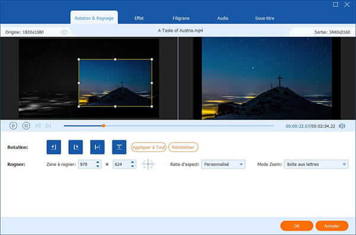This screenshot has width=356, height=235.
Task: Open the Filigrane tab
Action: [181, 18]
